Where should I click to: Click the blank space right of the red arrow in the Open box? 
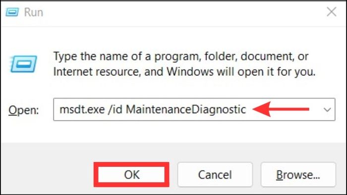point(315,109)
